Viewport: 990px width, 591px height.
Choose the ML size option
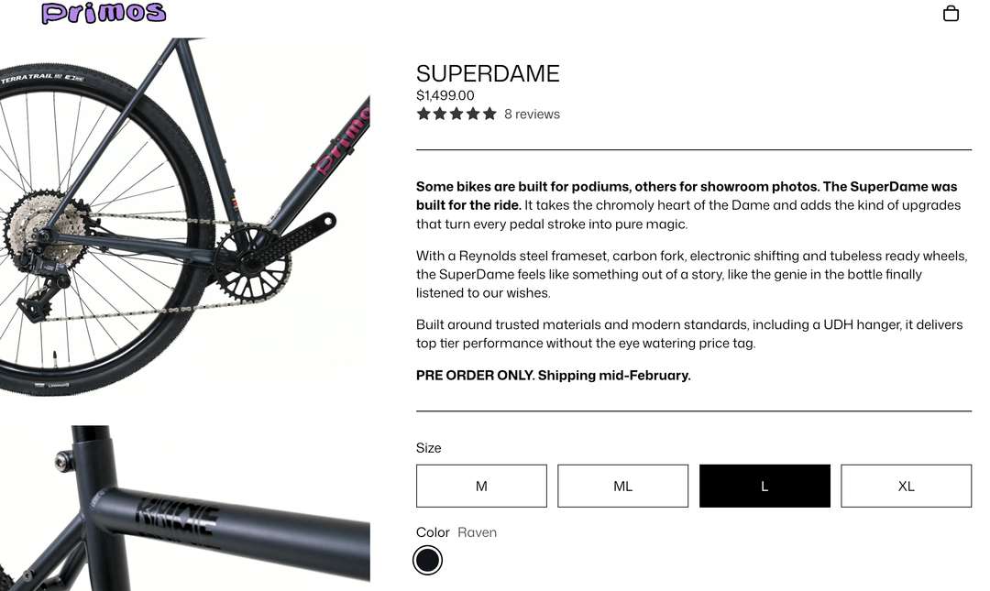[x=622, y=486]
